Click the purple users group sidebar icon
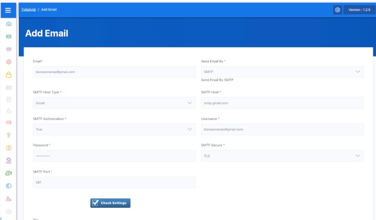 8,49
